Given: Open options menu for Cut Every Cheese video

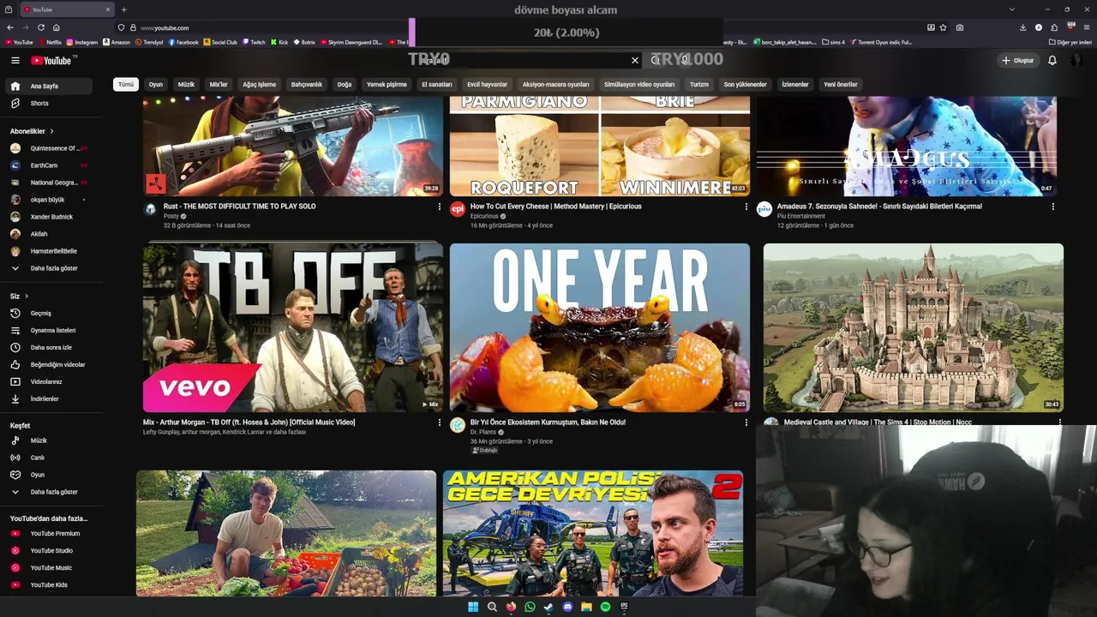Looking at the screenshot, I should click(746, 207).
